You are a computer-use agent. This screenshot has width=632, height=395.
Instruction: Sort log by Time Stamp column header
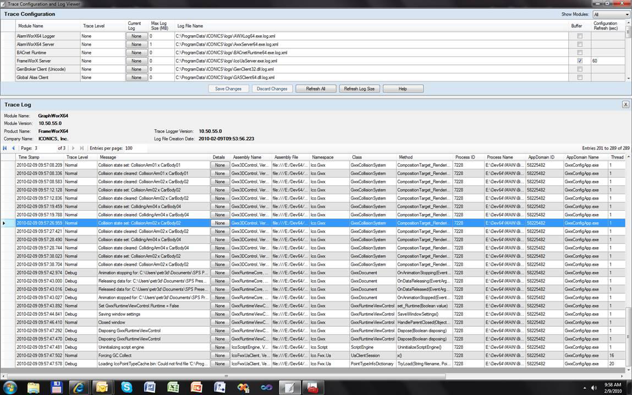coord(29,157)
